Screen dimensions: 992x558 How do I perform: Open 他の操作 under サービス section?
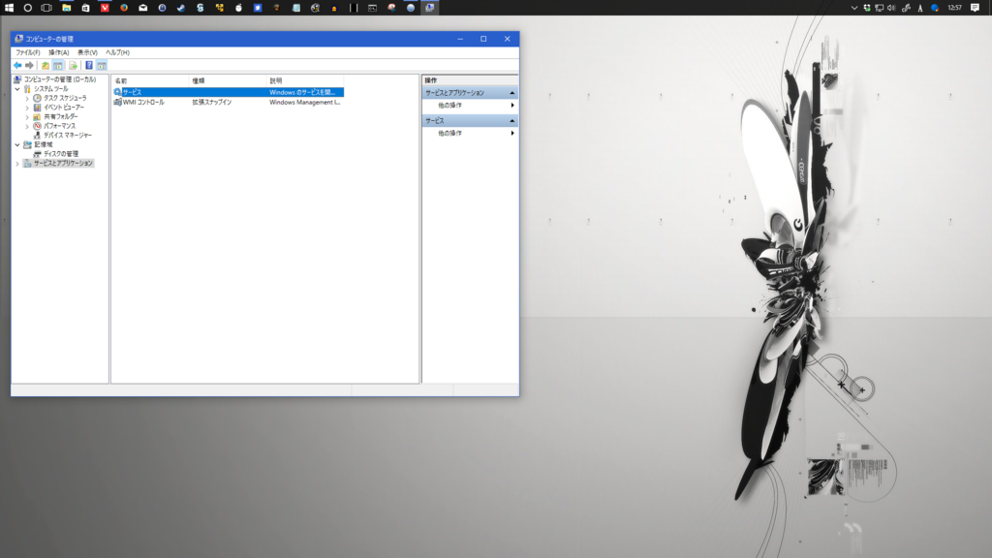(x=470, y=134)
